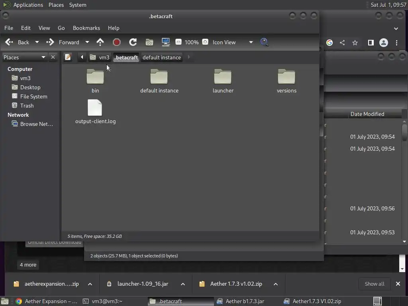Image resolution: width=408 pixels, height=306 pixels.
Task: Toggle Chrome side panel icon
Action: click(371, 42)
